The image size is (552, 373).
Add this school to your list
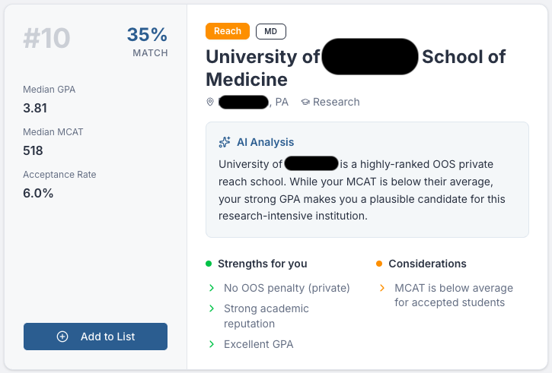(x=95, y=337)
